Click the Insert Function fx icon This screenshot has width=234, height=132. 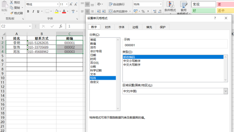61,26
